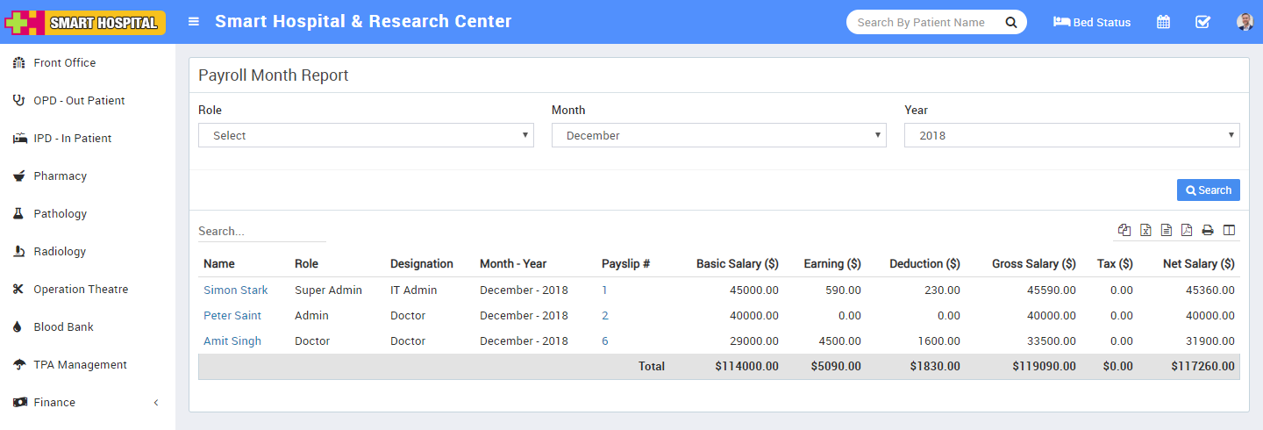Screen dimensions: 1263x430
Task: Copy the payroll table to clipboard
Action: click(x=1124, y=231)
